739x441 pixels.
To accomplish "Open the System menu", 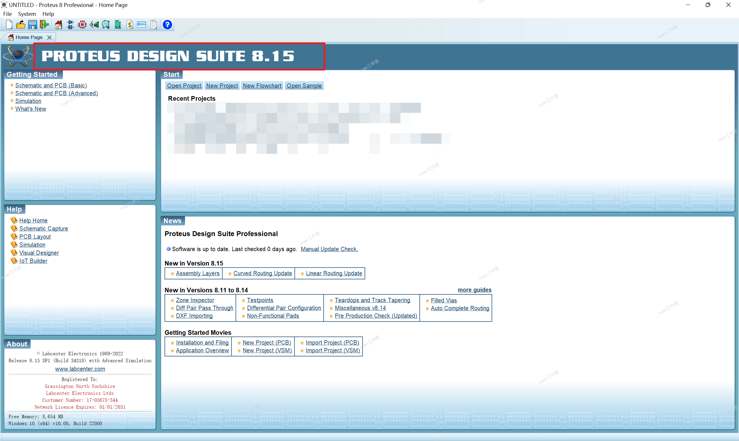I will pyautogui.click(x=27, y=14).
